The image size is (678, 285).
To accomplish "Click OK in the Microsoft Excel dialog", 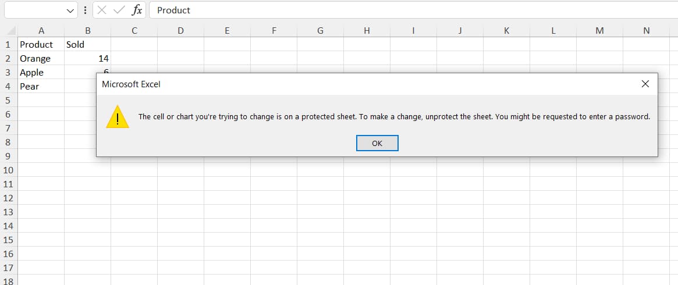I will [x=377, y=143].
